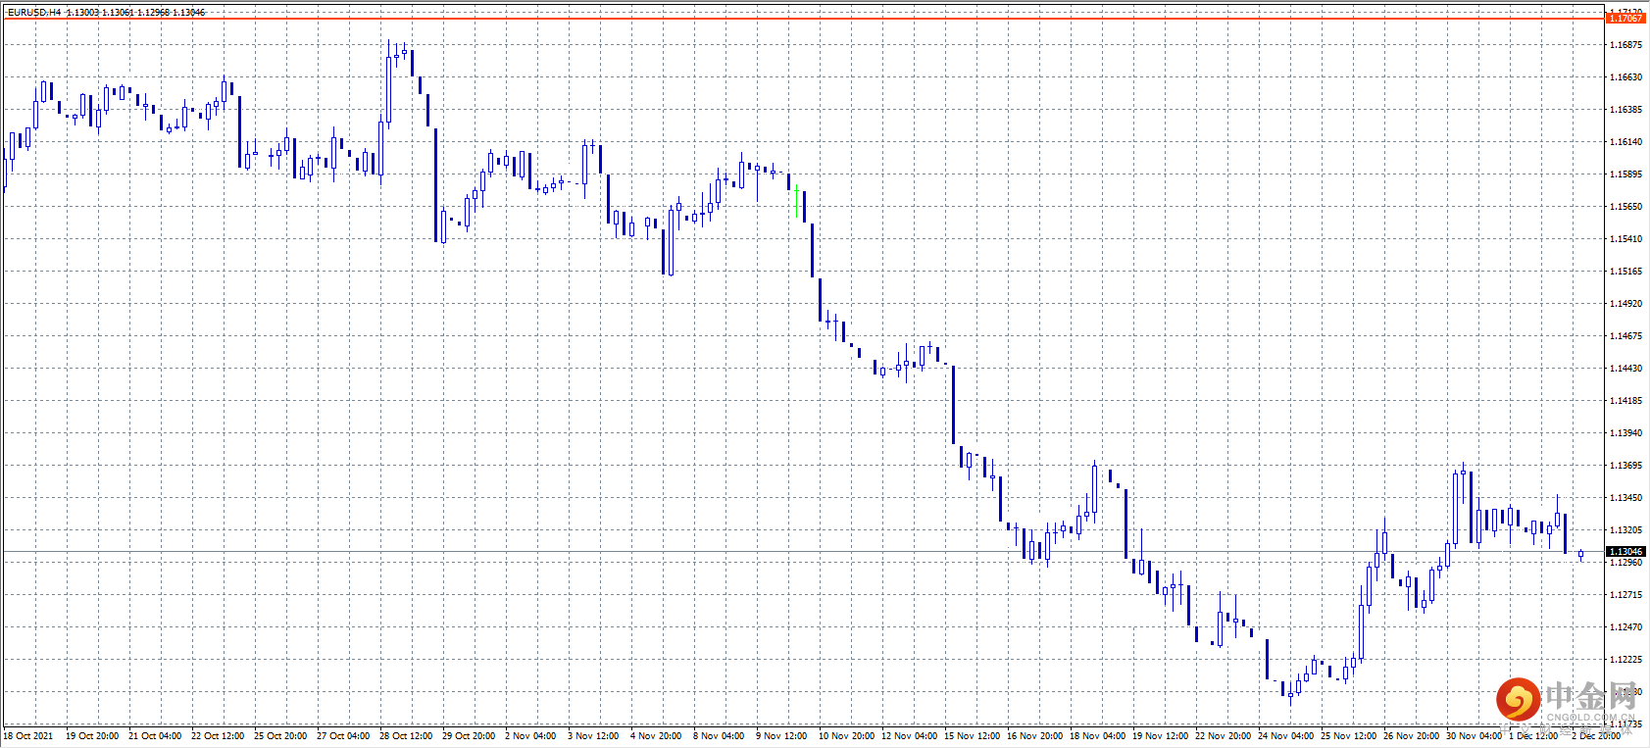Click the 16 Nov 20:00 time label
This screenshot has width=1650, height=748.
tap(1035, 736)
